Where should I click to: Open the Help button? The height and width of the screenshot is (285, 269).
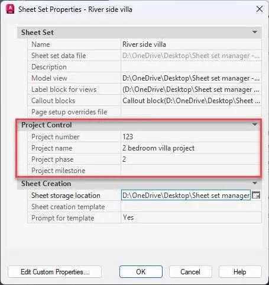[x=240, y=272]
